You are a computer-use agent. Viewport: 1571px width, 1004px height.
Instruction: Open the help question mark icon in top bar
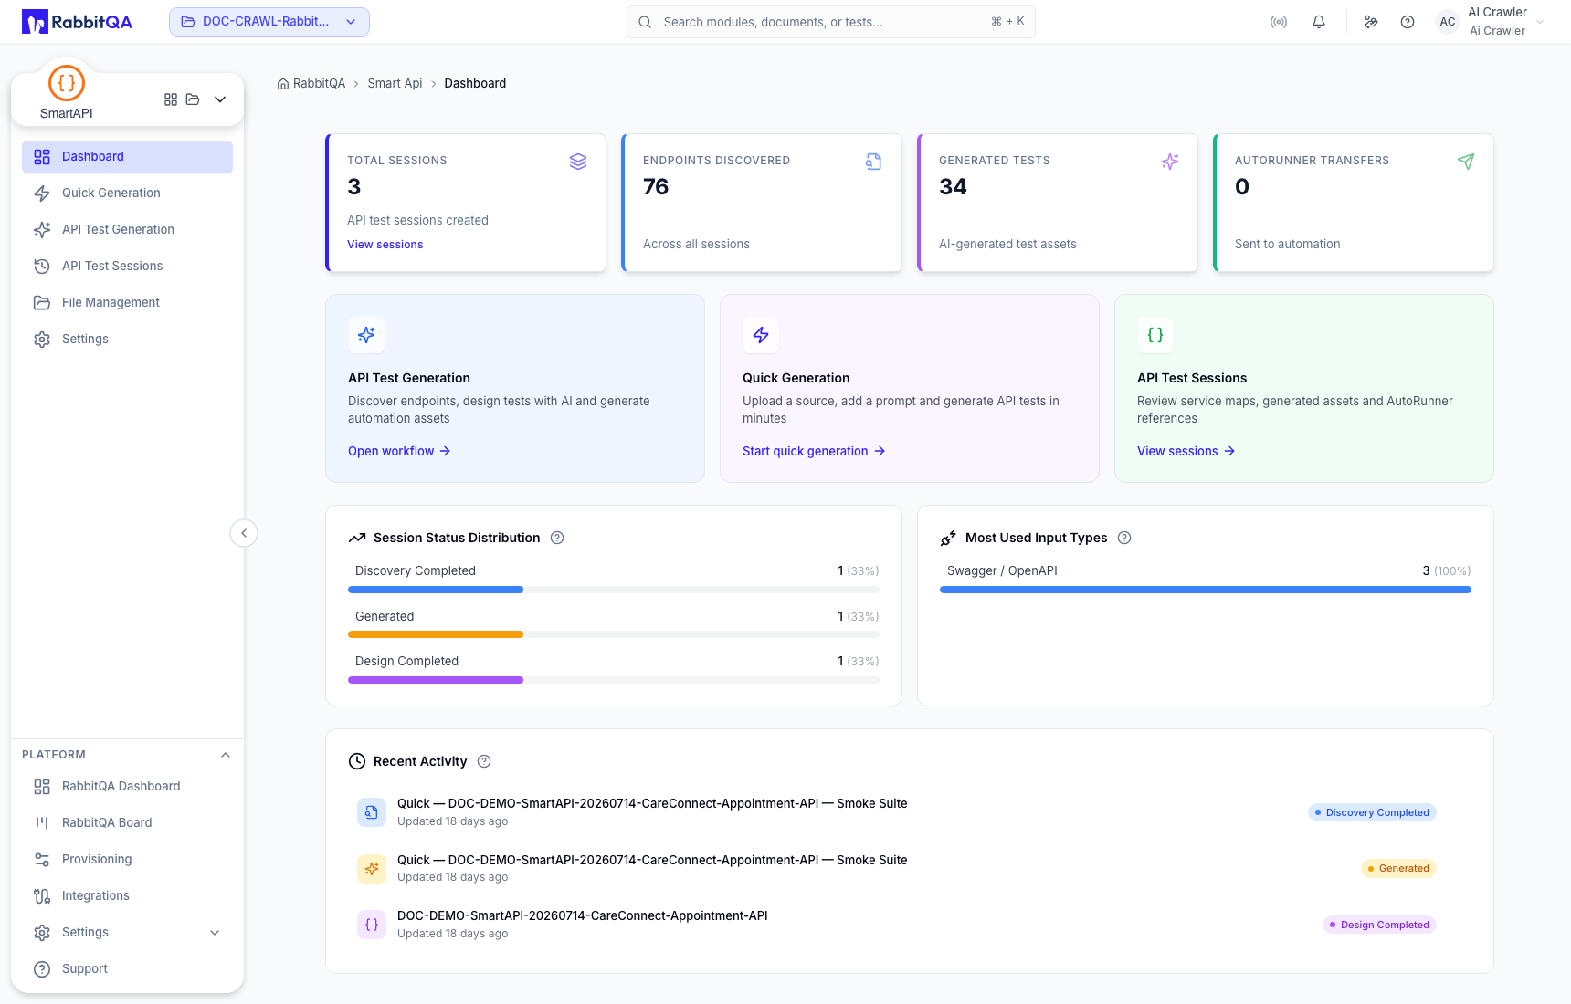(x=1408, y=22)
